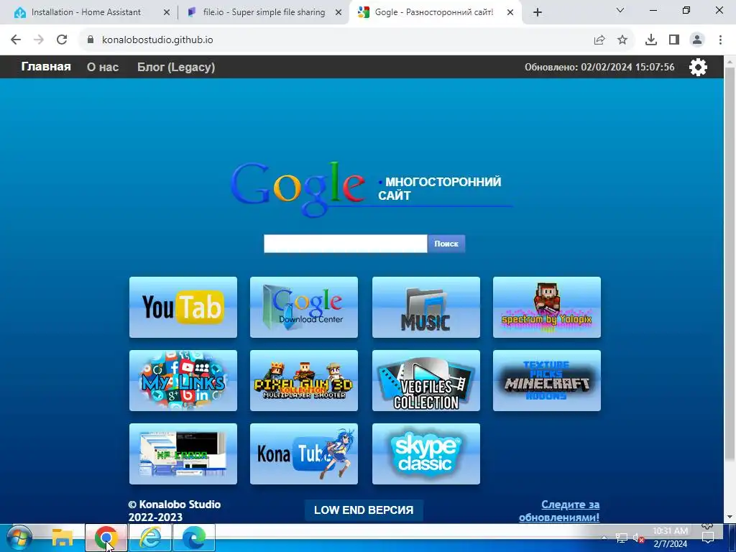
Task: Focus the address bar URL
Action: 157,40
